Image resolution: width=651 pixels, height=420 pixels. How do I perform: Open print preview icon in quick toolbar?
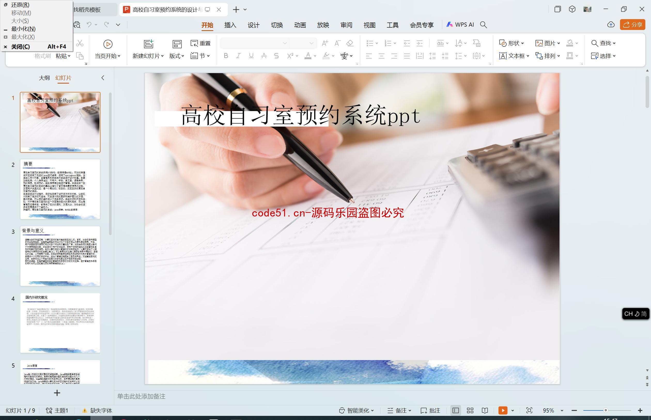[77, 25]
